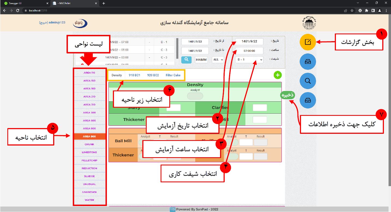Click the green plus add icon
Viewport: 391px width, 212px height.
coord(278,75)
